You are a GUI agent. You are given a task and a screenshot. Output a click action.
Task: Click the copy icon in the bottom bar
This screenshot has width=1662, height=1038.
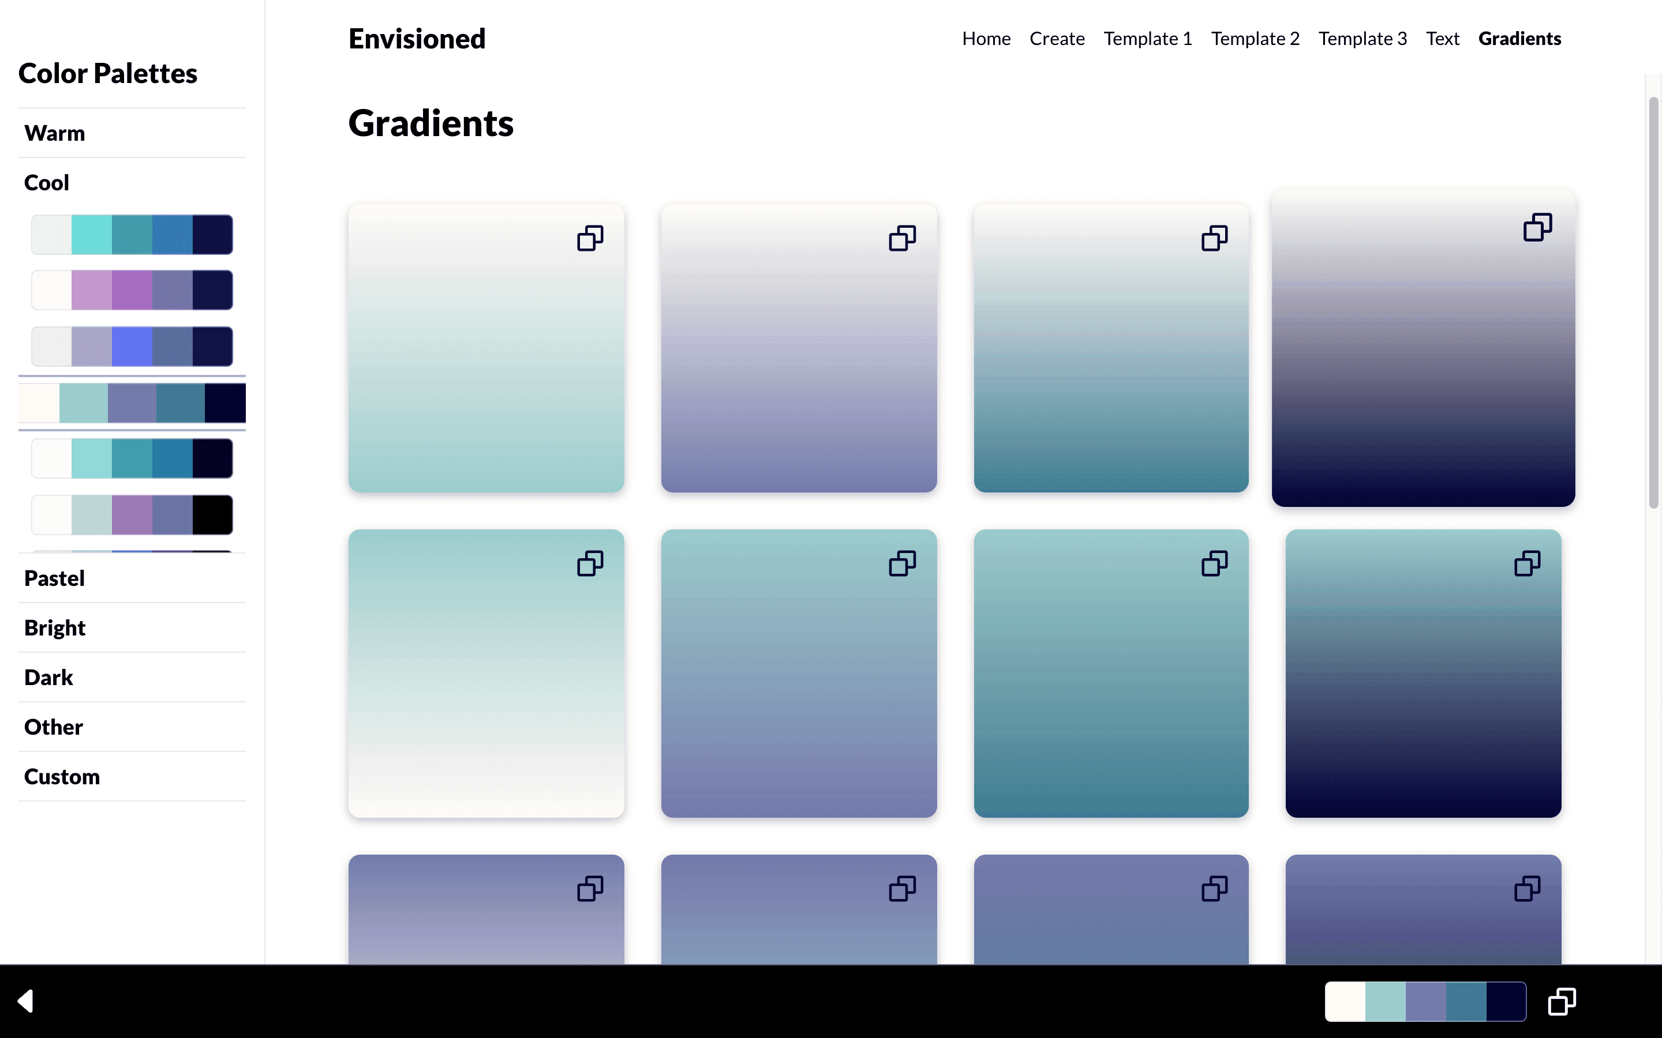[x=1562, y=1002]
